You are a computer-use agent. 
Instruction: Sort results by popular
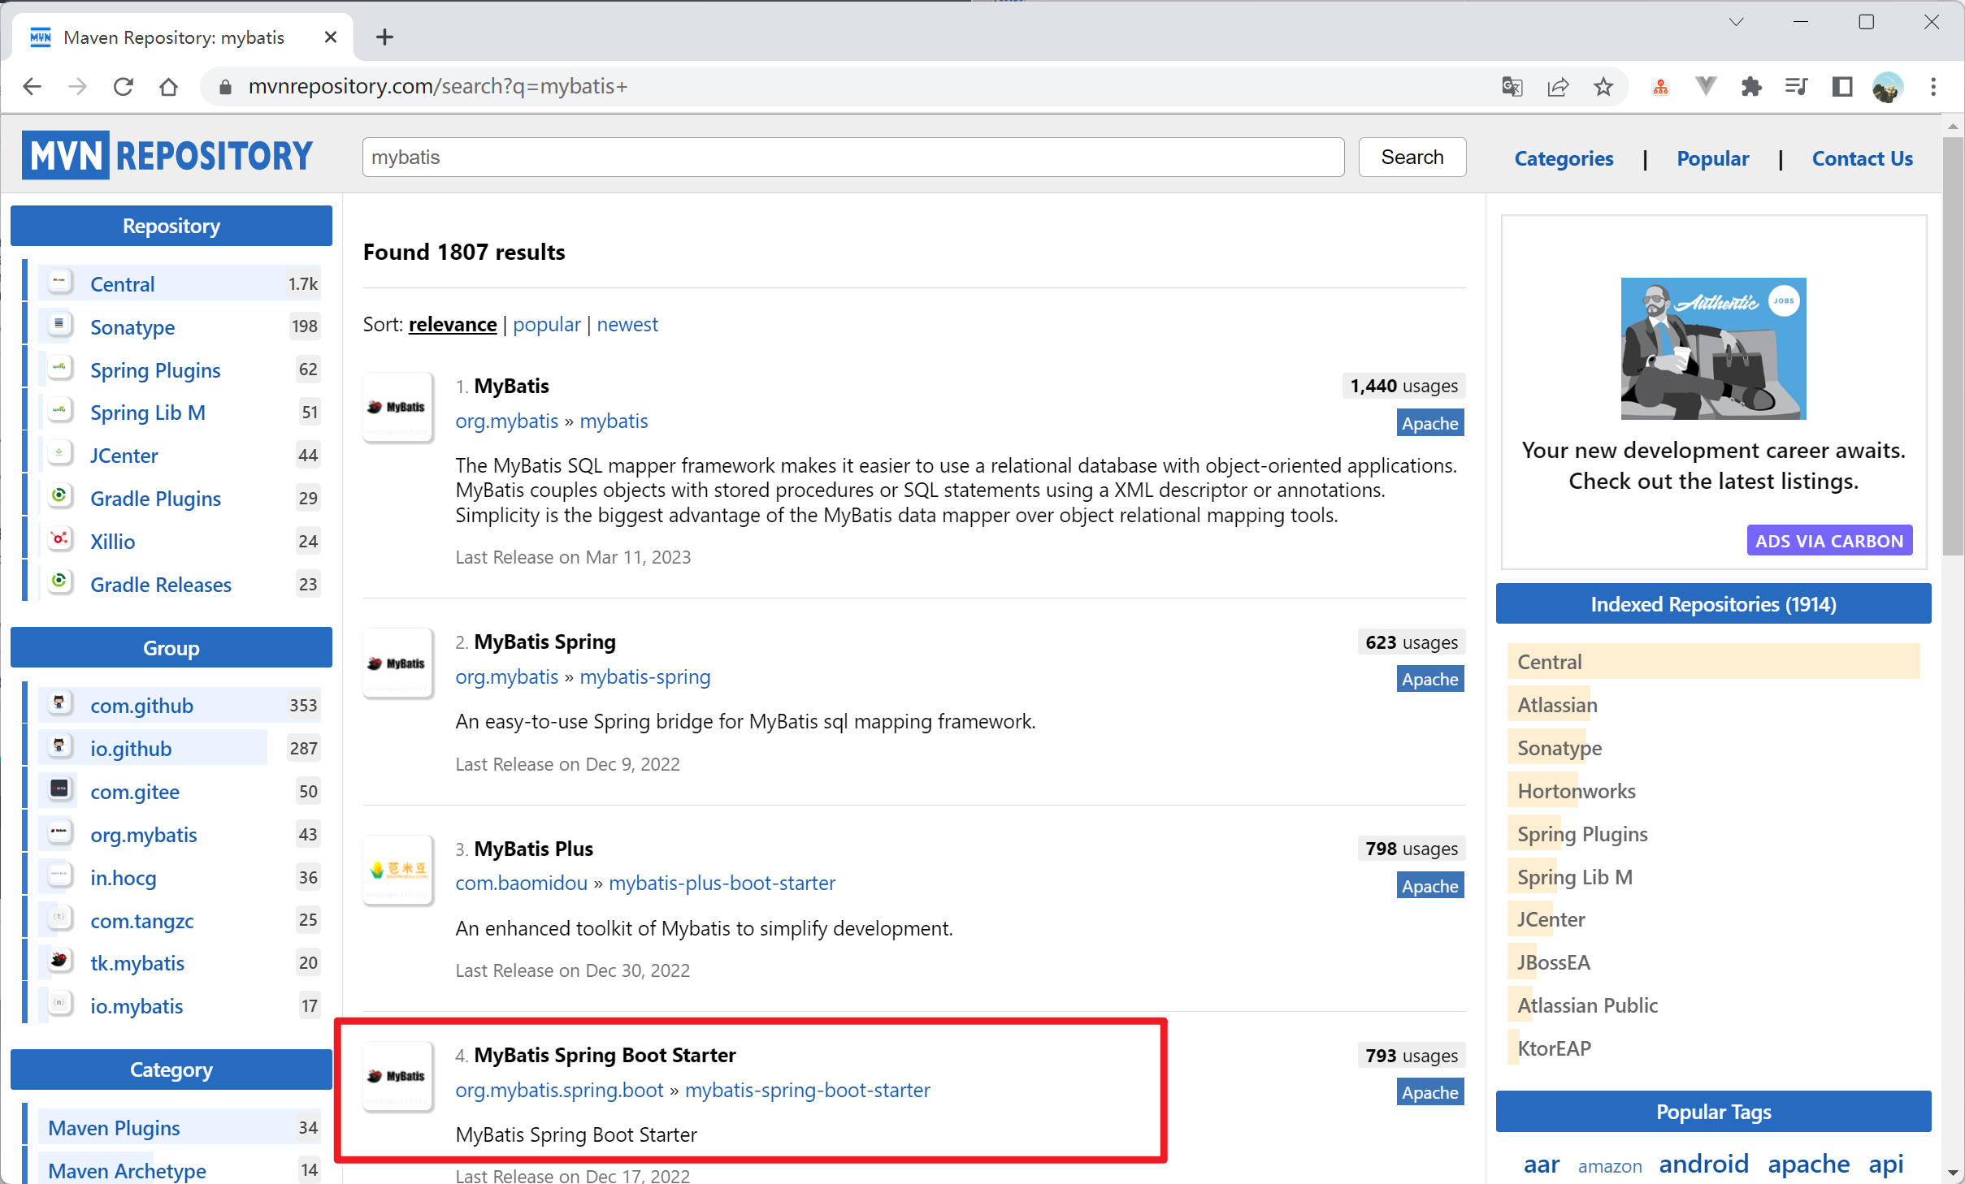coord(546,324)
